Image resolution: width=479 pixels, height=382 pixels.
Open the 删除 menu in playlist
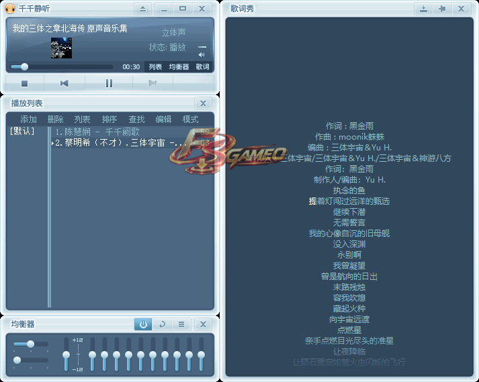pos(55,119)
